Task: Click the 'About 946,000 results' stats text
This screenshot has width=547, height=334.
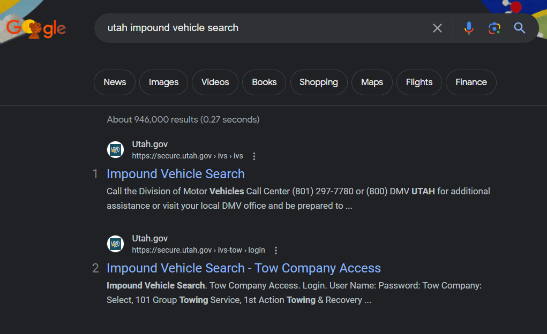Action: pos(183,119)
